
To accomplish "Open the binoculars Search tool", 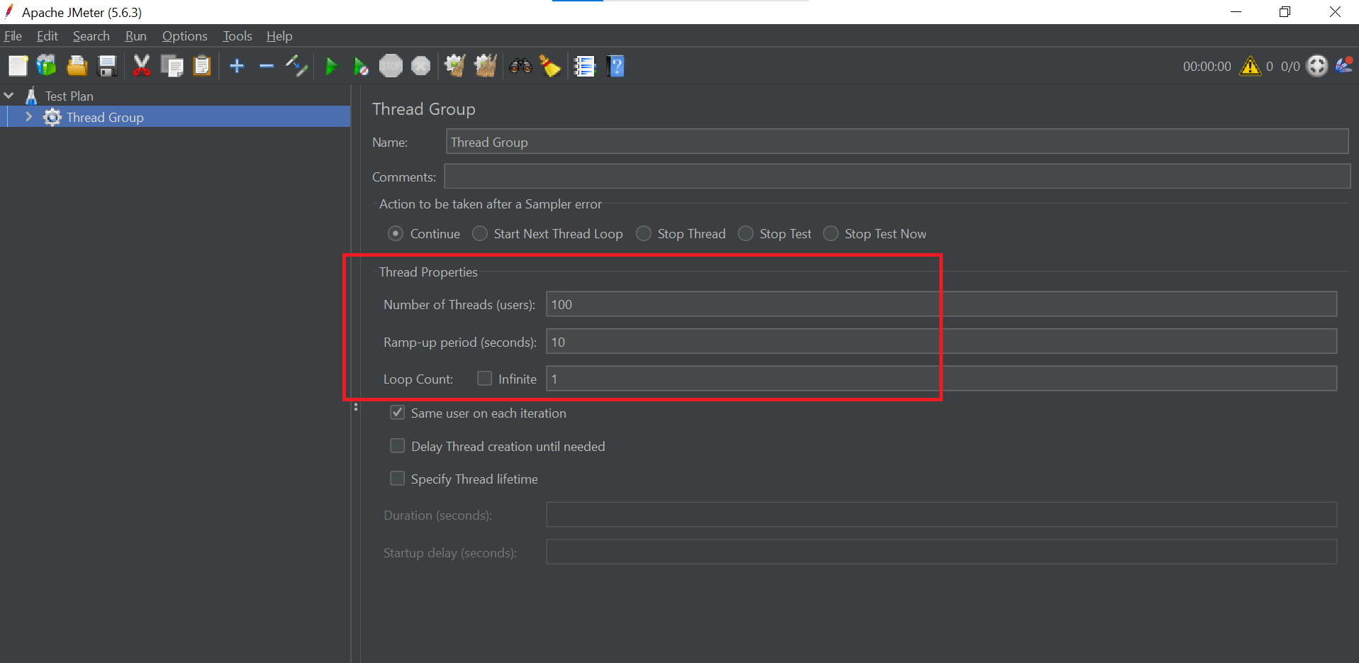I will [520, 67].
